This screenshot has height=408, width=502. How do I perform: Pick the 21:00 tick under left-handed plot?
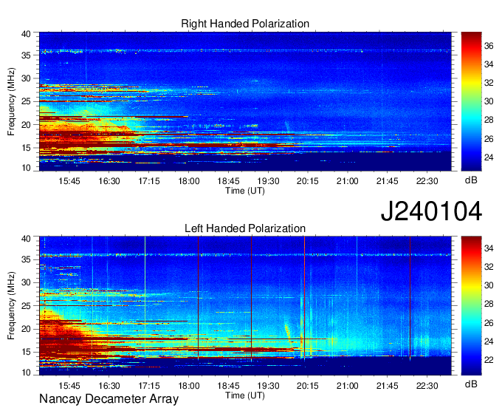click(348, 386)
